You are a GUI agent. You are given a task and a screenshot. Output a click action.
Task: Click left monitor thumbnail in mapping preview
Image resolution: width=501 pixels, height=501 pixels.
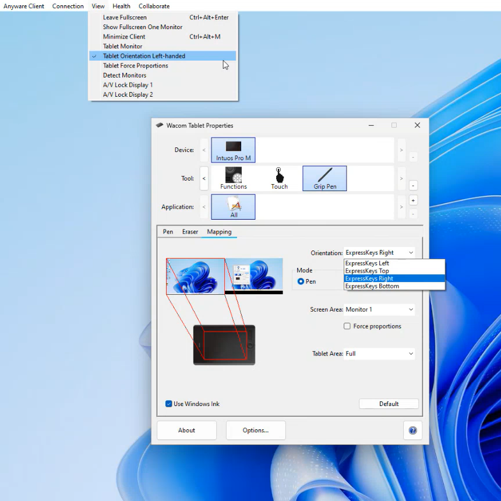[x=195, y=276]
